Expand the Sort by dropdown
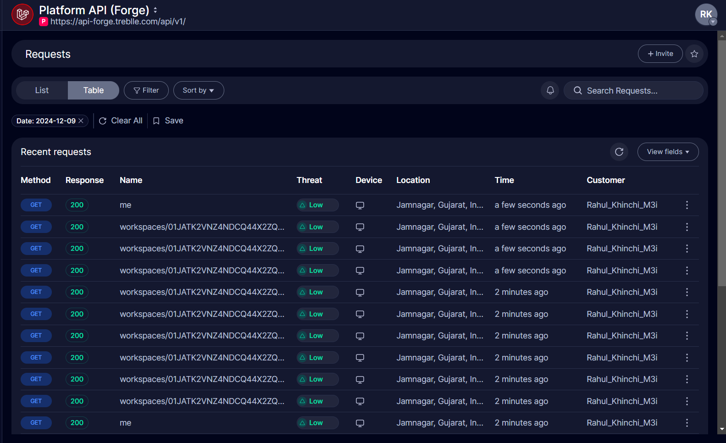The height and width of the screenshot is (443, 726). click(198, 90)
